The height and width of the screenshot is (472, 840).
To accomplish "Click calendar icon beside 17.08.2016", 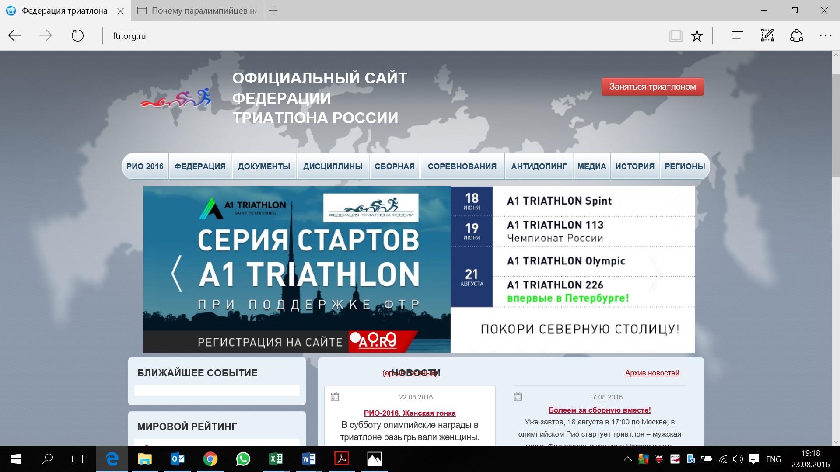I will click(x=518, y=397).
